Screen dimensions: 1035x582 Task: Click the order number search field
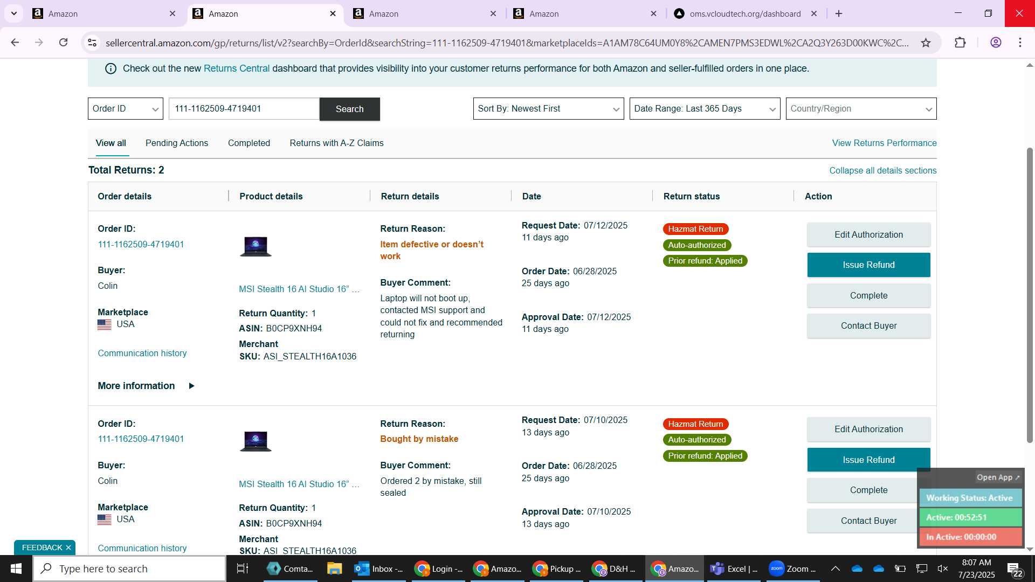[244, 109]
